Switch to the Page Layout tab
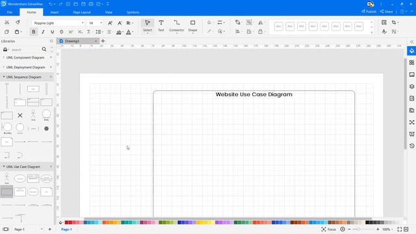This screenshot has height=234, width=416. coord(82,12)
